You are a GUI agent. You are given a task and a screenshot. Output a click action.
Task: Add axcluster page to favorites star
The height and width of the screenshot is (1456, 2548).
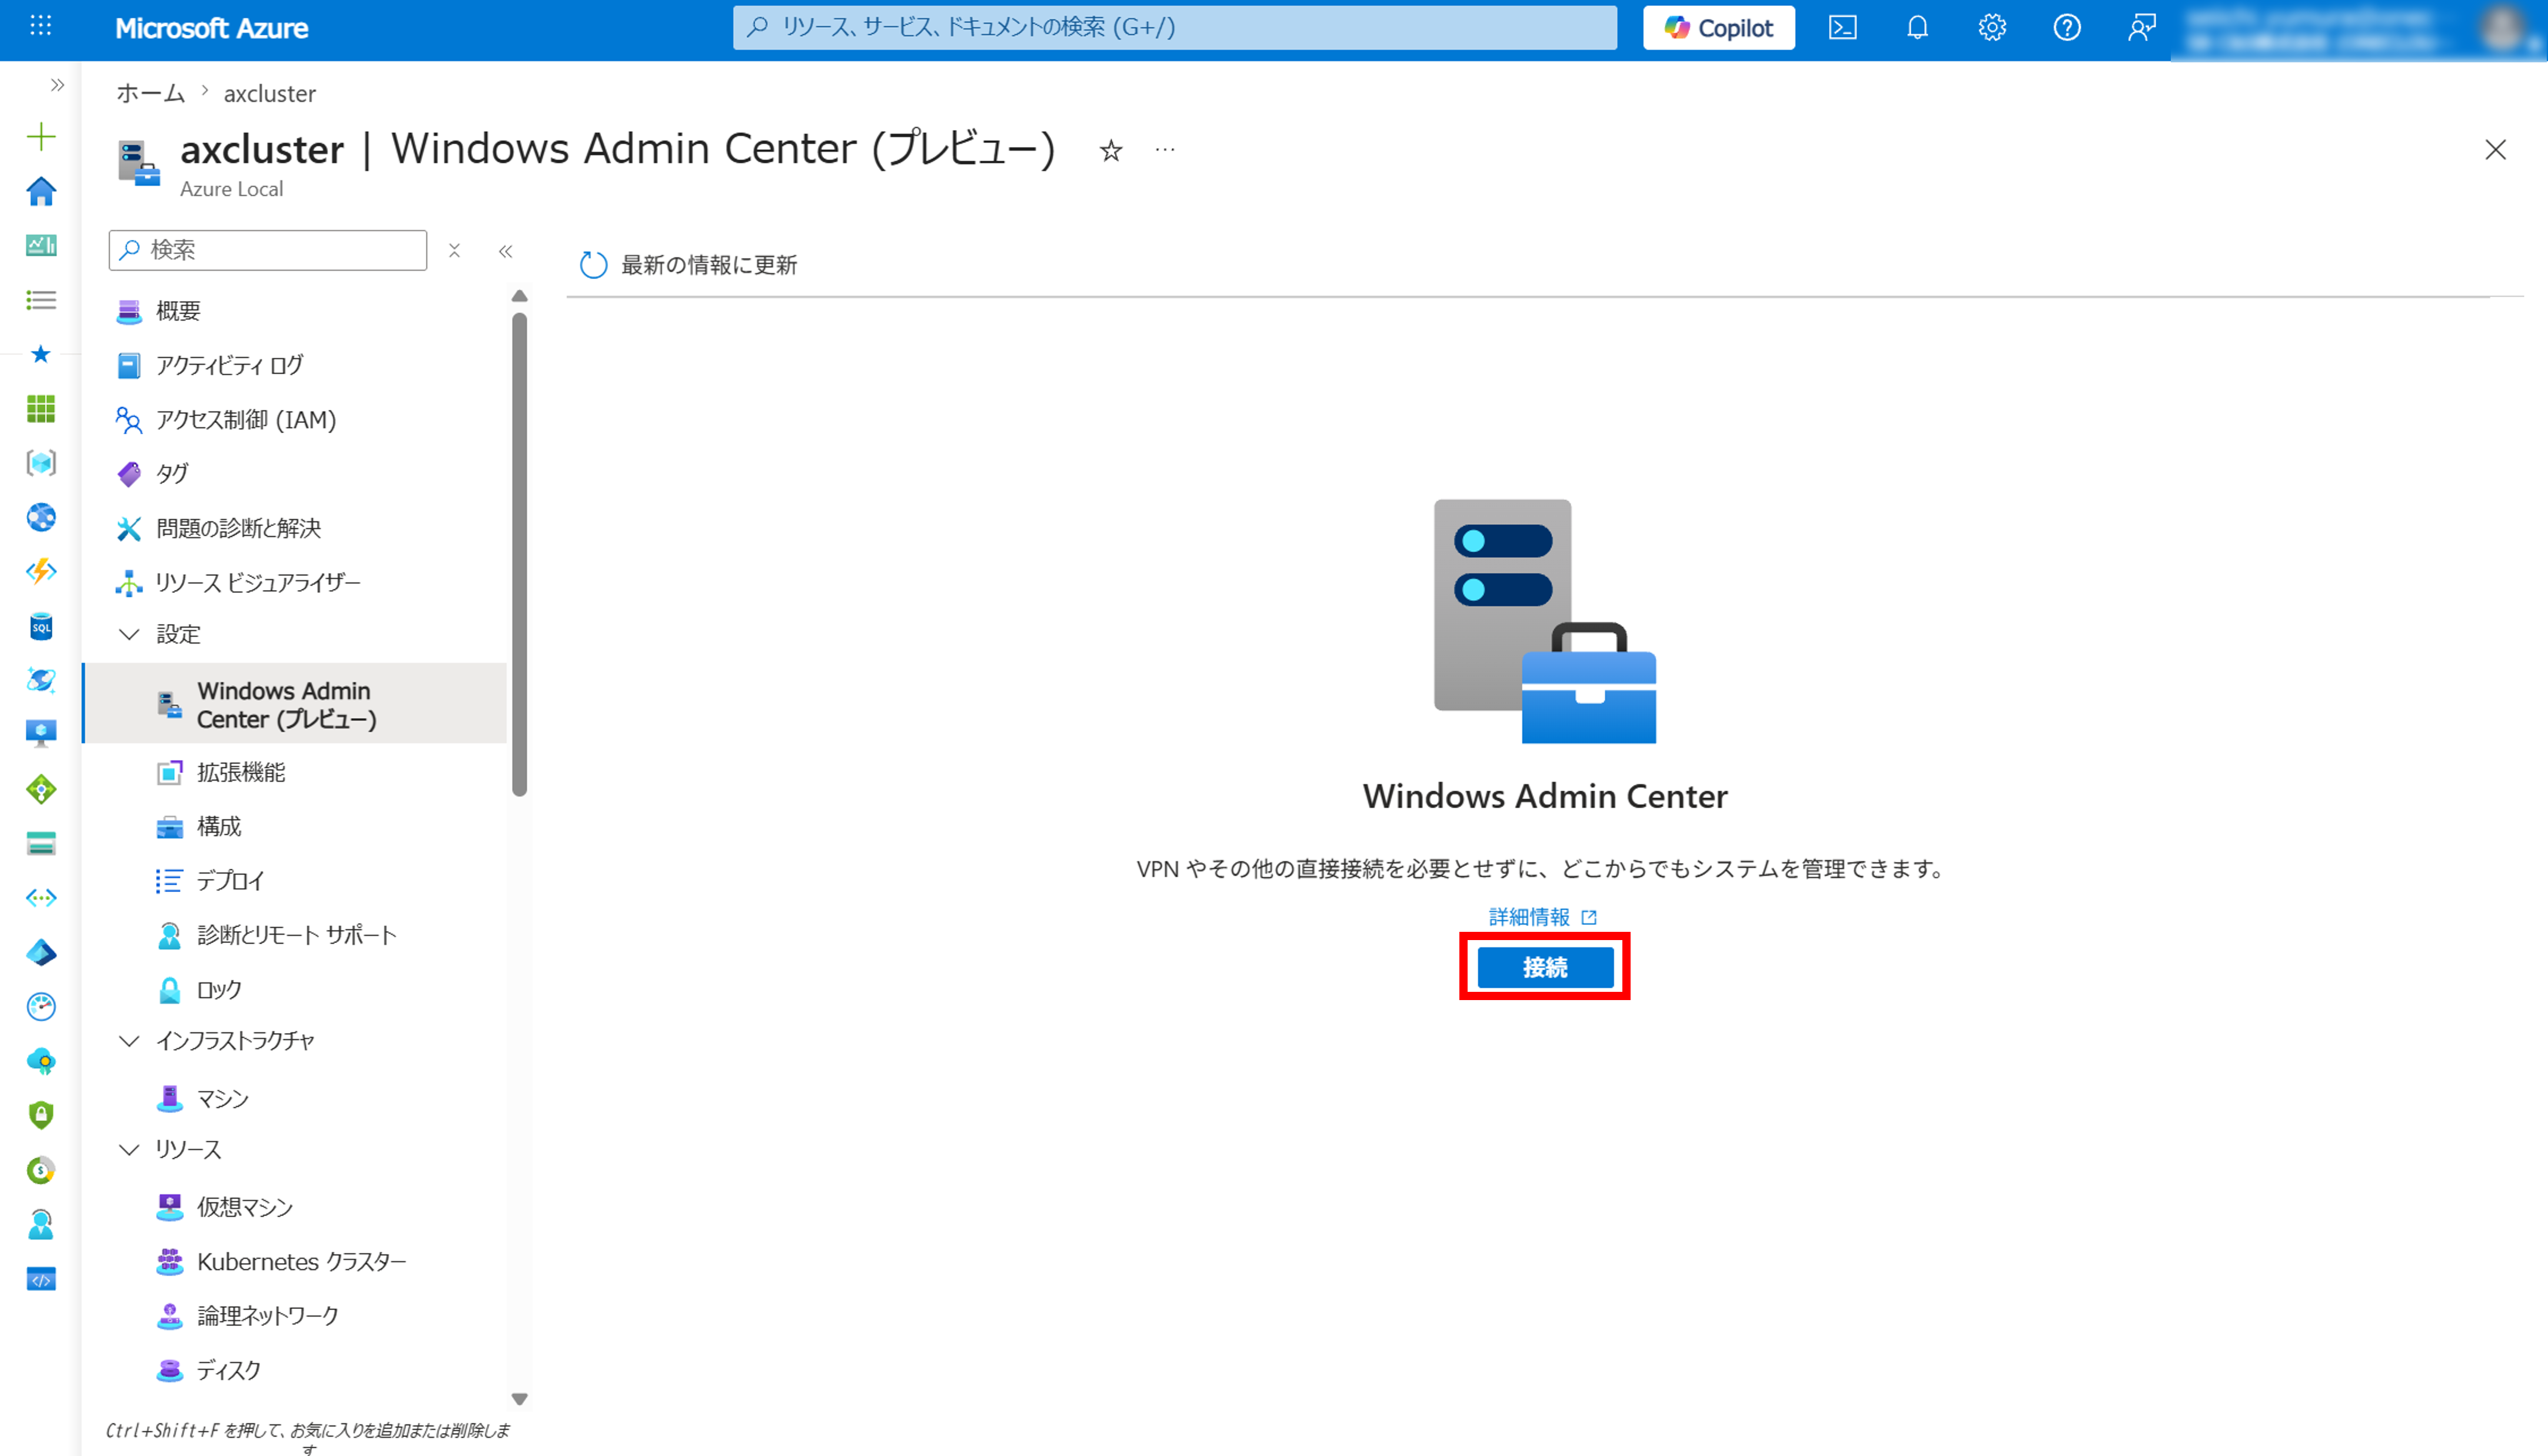[x=1111, y=151]
